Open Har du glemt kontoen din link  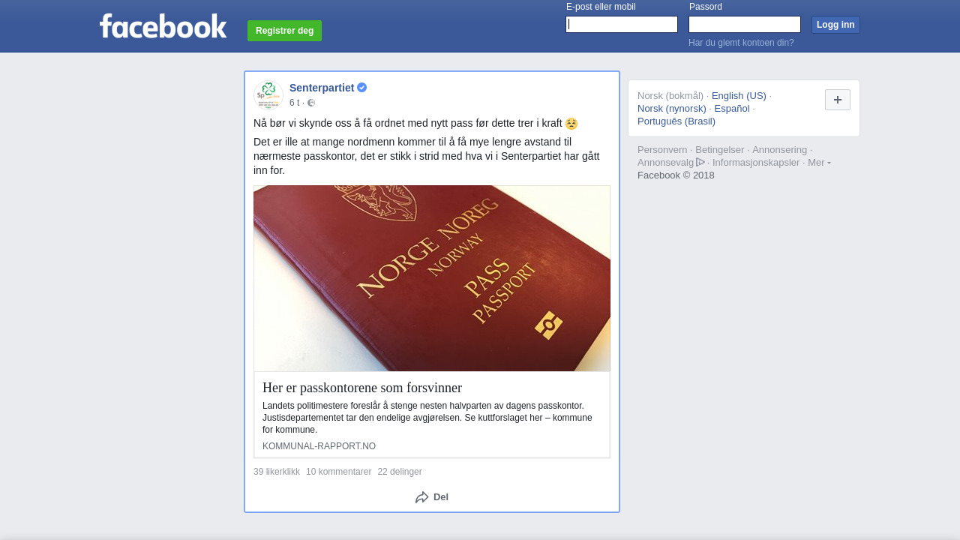point(741,43)
